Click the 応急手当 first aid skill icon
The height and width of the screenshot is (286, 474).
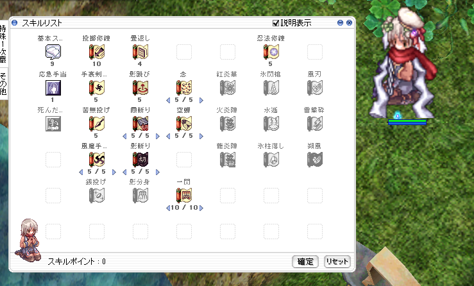pyautogui.click(x=53, y=88)
